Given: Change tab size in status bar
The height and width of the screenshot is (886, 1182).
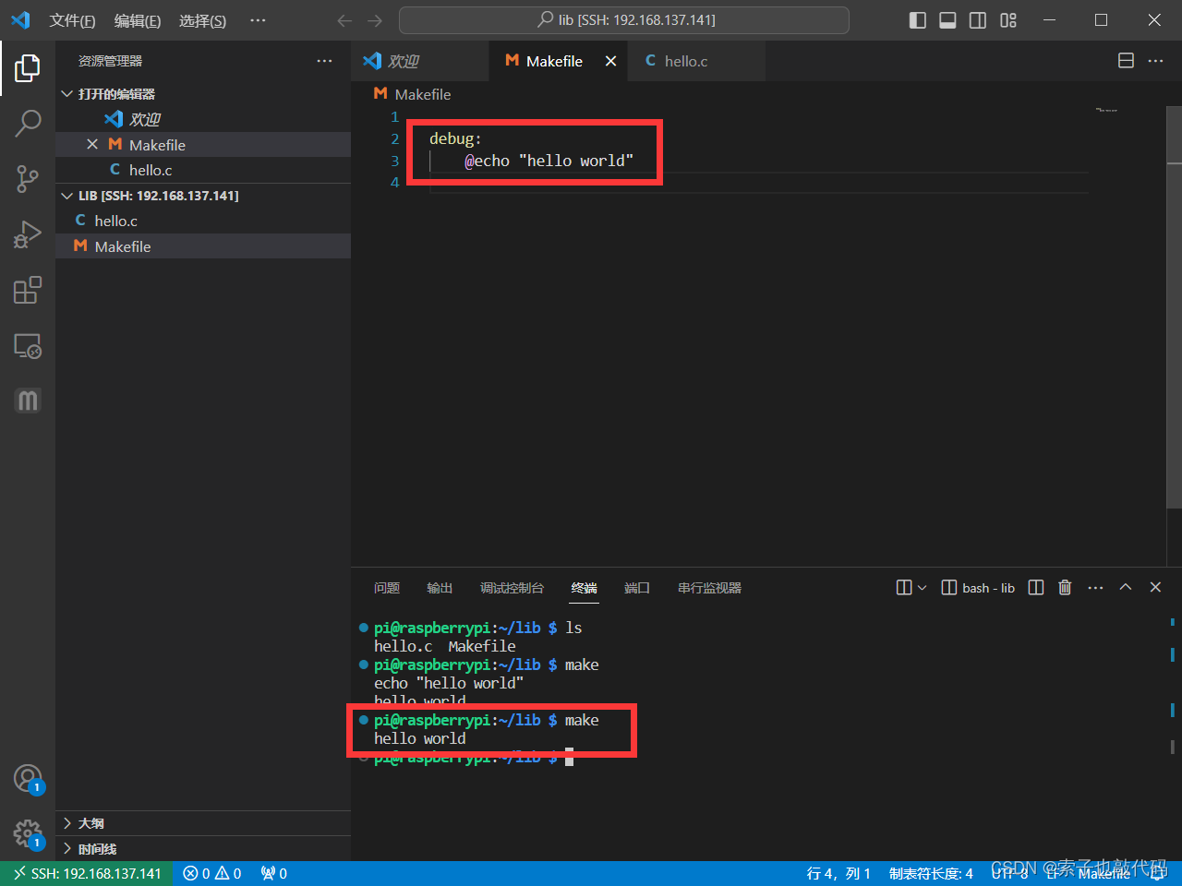Looking at the screenshot, I should [931, 873].
